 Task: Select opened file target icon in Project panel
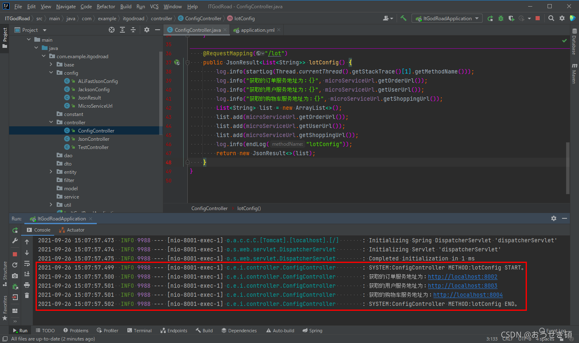[112, 30]
